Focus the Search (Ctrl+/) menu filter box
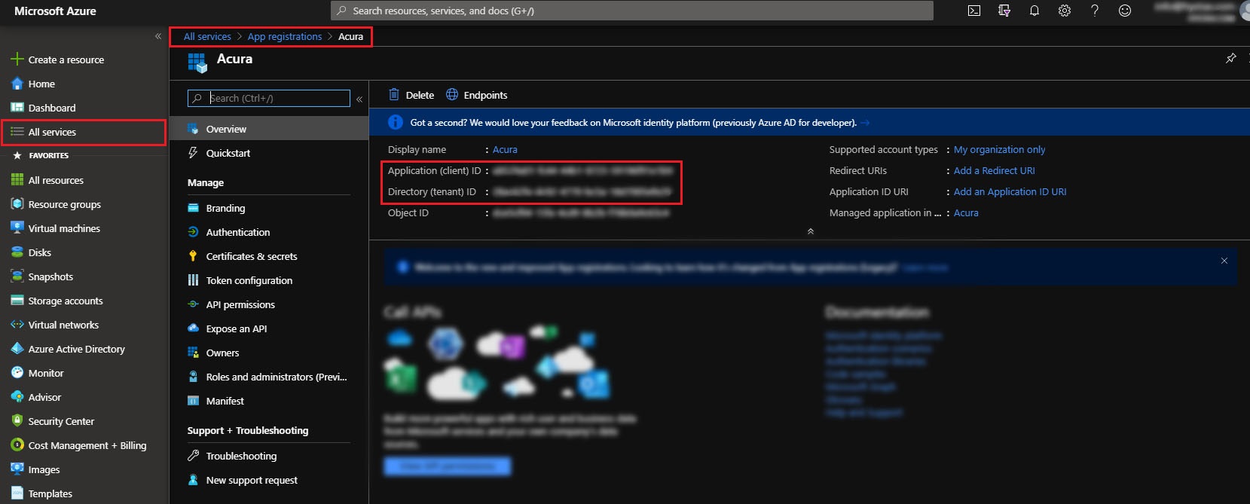This screenshot has height=504, width=1250. point(269,99)
